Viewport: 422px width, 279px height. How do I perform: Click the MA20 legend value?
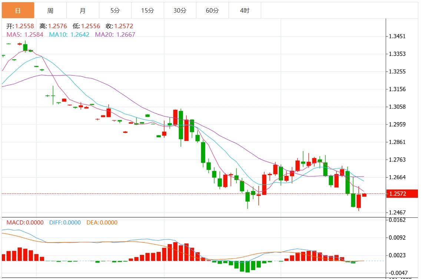(x=115, y=35)
